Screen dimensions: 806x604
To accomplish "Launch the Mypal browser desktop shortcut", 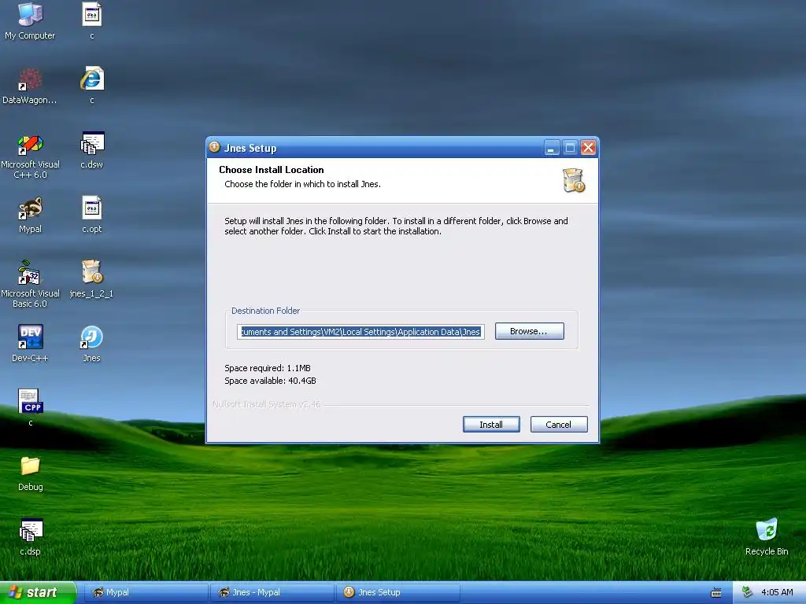I will [x=30, y=215].
